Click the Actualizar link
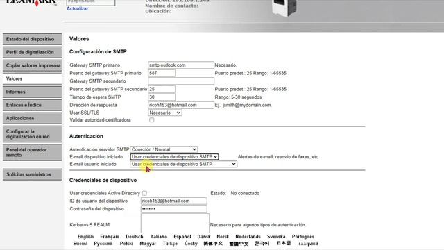The image size is (444, 250). coord(77,8)
